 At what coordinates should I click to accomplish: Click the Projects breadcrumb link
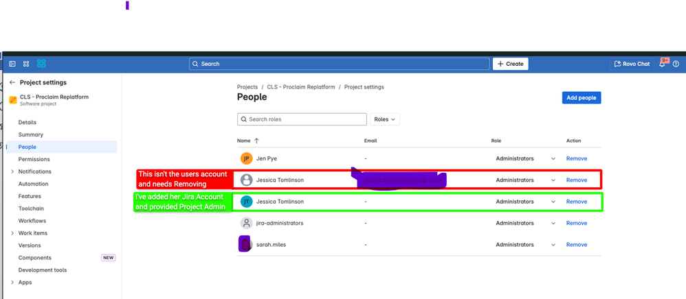tap(247, 87)
